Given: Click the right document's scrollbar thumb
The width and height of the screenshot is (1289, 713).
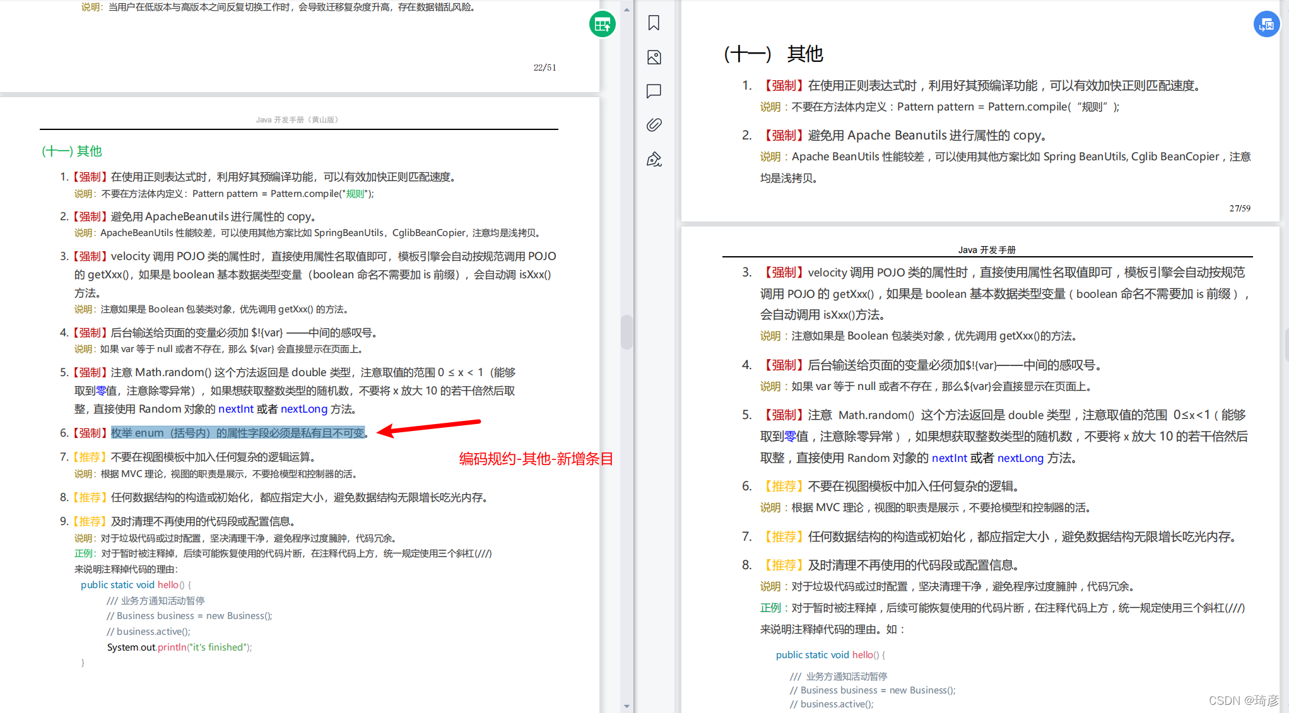Looking at the screenshot, I should pos(1286,344).
